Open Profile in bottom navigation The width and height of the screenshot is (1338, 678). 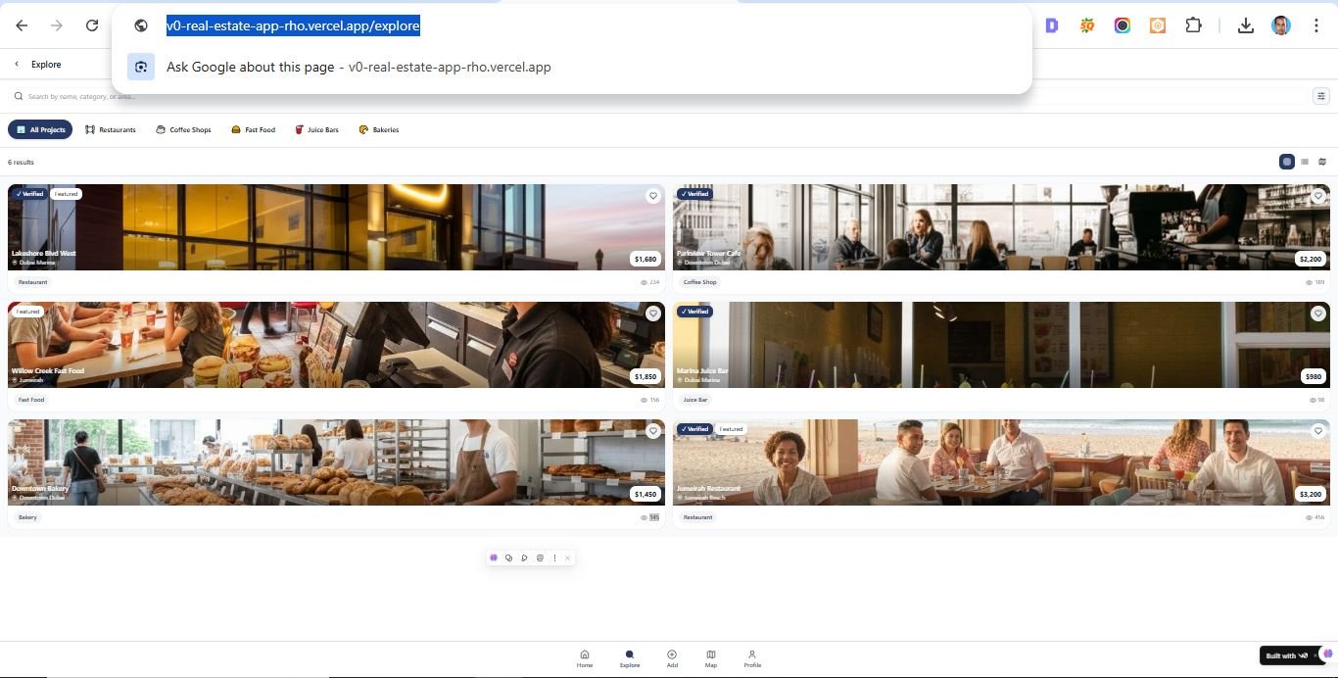(752, 658)
